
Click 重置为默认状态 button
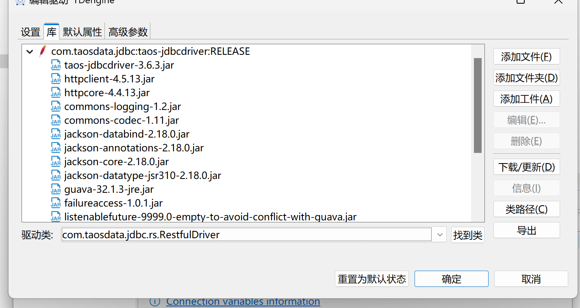click(x=371, y=279)
